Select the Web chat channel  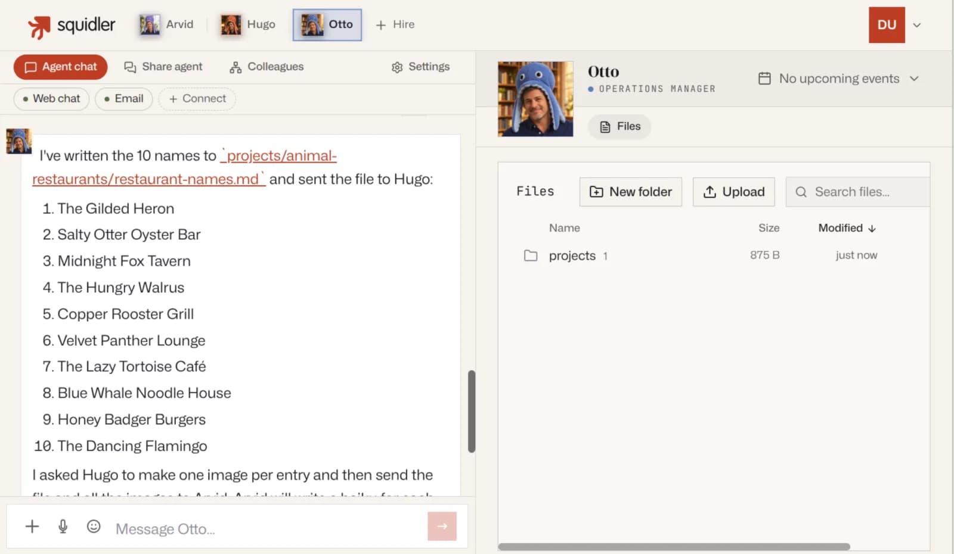point(51,99)
